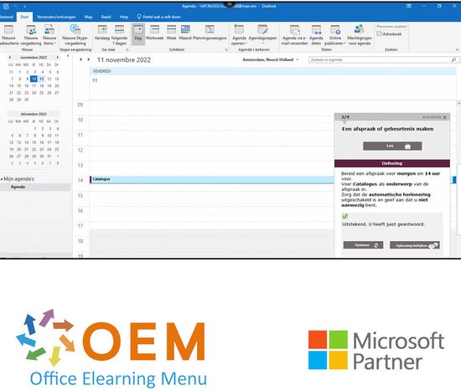Go to the next day arrow
The height and width of the screenshot is (390, 461).
pyautogui.click(x=89, y=59)
